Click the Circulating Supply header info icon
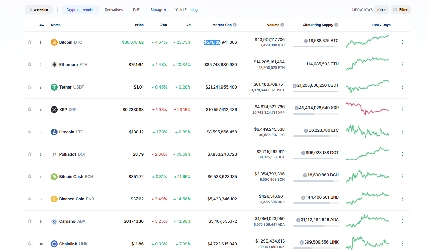 [336, 25]
